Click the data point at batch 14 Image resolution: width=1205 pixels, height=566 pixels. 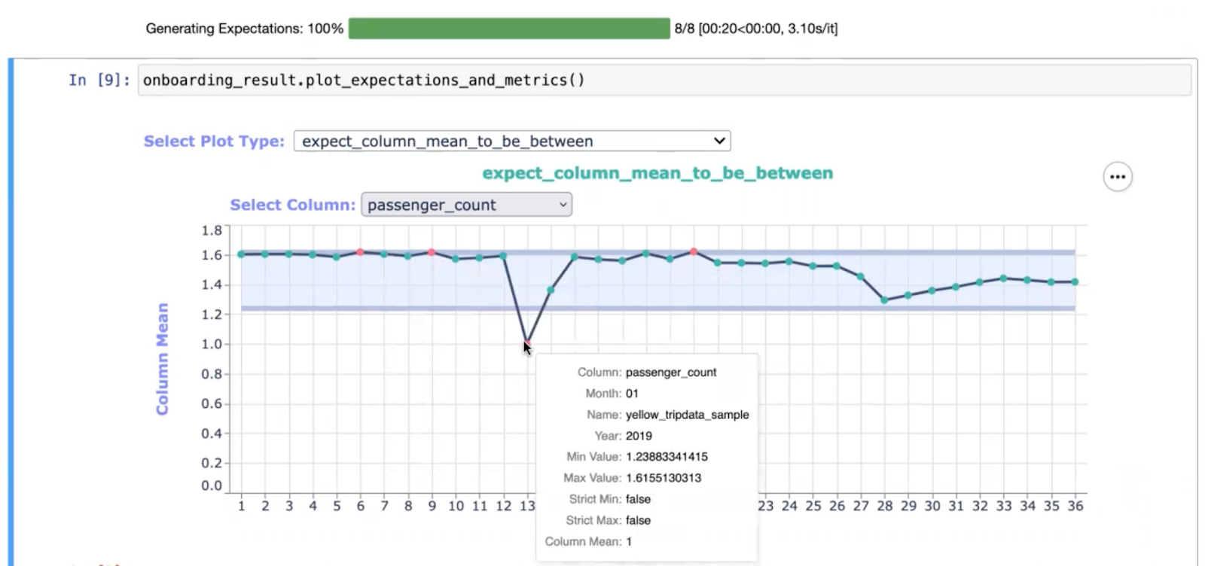(551, 290)
